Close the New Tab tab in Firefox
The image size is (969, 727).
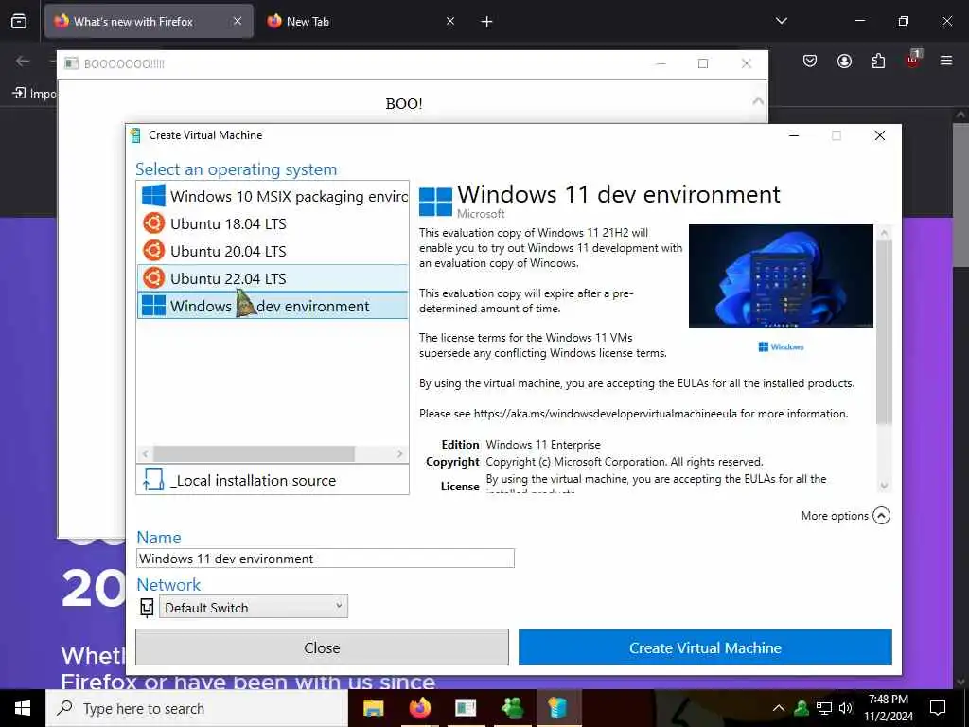(450, 21)
